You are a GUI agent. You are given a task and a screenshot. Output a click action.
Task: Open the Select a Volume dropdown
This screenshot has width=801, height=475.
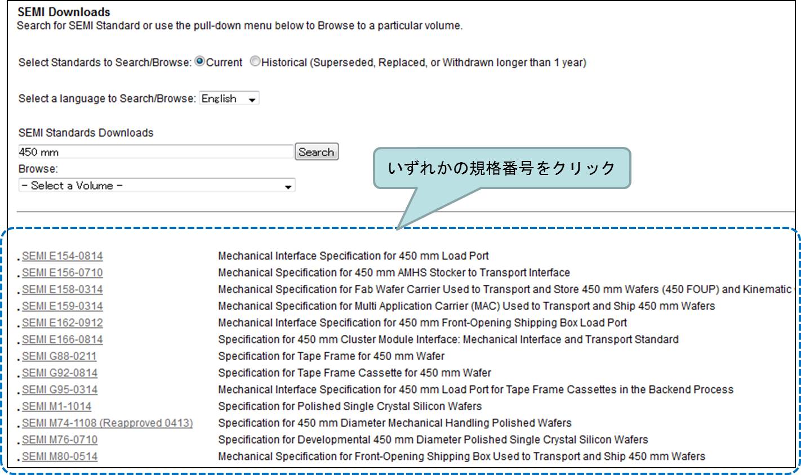click(x=157, y=186)
